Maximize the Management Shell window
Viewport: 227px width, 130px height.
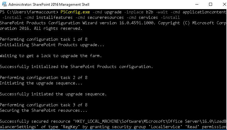(x=211, y=4)
